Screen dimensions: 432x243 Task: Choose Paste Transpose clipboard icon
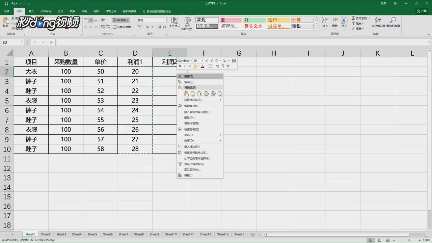tap(207, 94)
